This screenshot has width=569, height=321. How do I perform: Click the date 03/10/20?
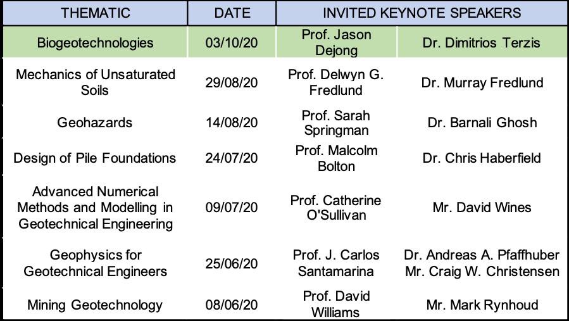232,43
